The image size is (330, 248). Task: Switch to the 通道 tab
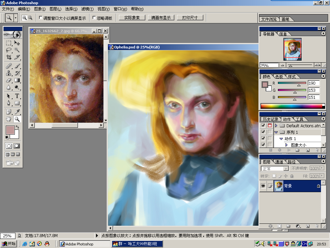[279, 162]
